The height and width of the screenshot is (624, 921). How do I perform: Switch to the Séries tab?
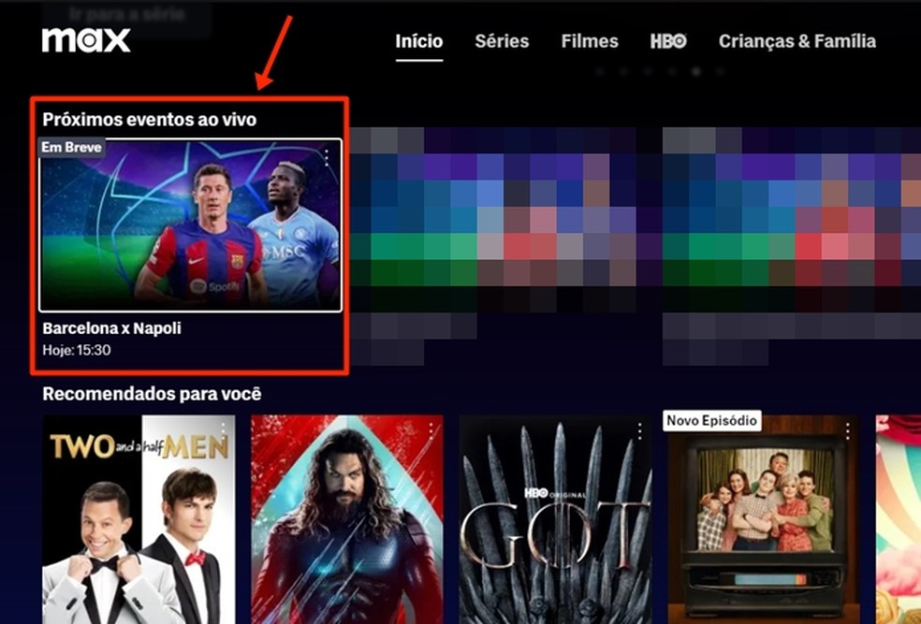click(x=502, y=41)
